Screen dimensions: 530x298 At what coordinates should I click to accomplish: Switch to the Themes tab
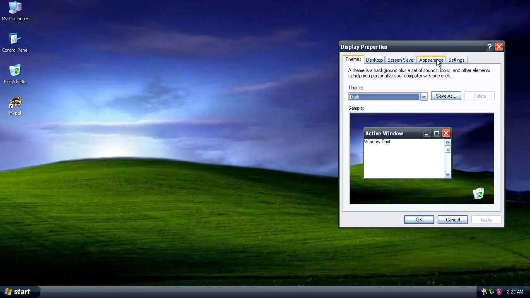[x=353, y=59]
